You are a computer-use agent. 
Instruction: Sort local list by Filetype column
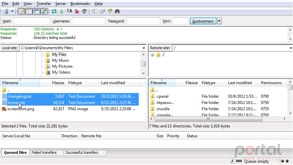pyautogui.click(x=82, y=83)
